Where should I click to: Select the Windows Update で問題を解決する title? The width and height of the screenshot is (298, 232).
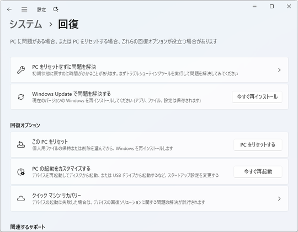(x=71, y=94)
